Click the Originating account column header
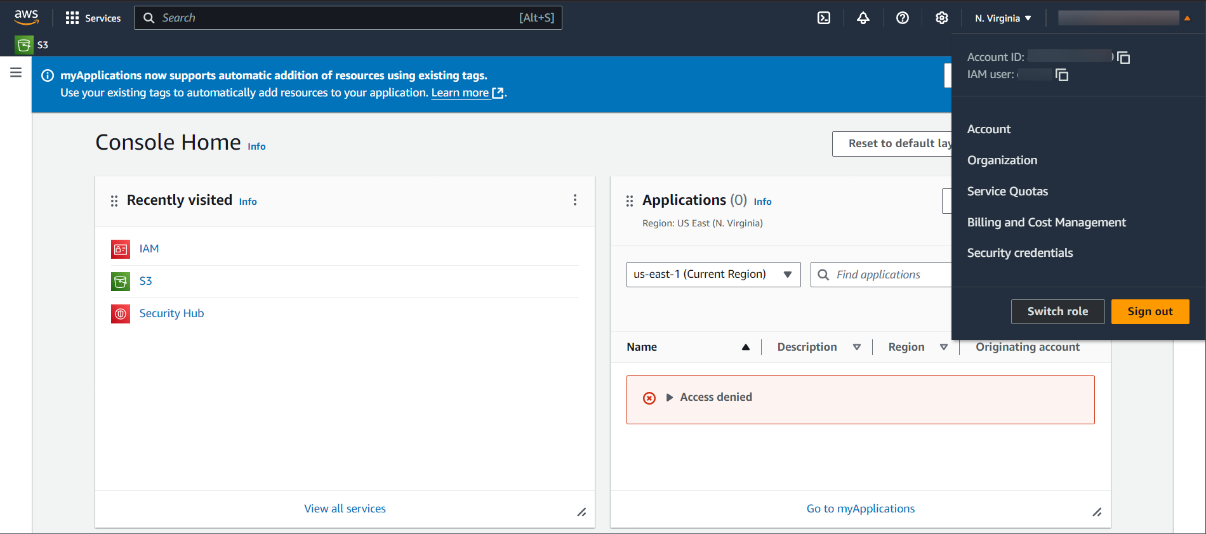1206x534 pixels. (1028, 347)
